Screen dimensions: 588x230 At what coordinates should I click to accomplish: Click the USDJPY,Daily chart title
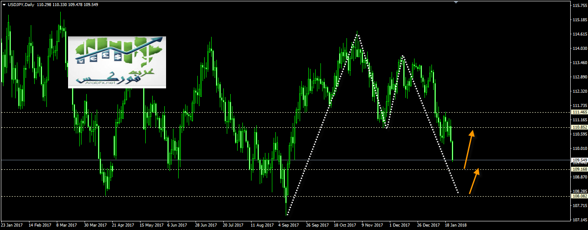click(x=22, y=4)
